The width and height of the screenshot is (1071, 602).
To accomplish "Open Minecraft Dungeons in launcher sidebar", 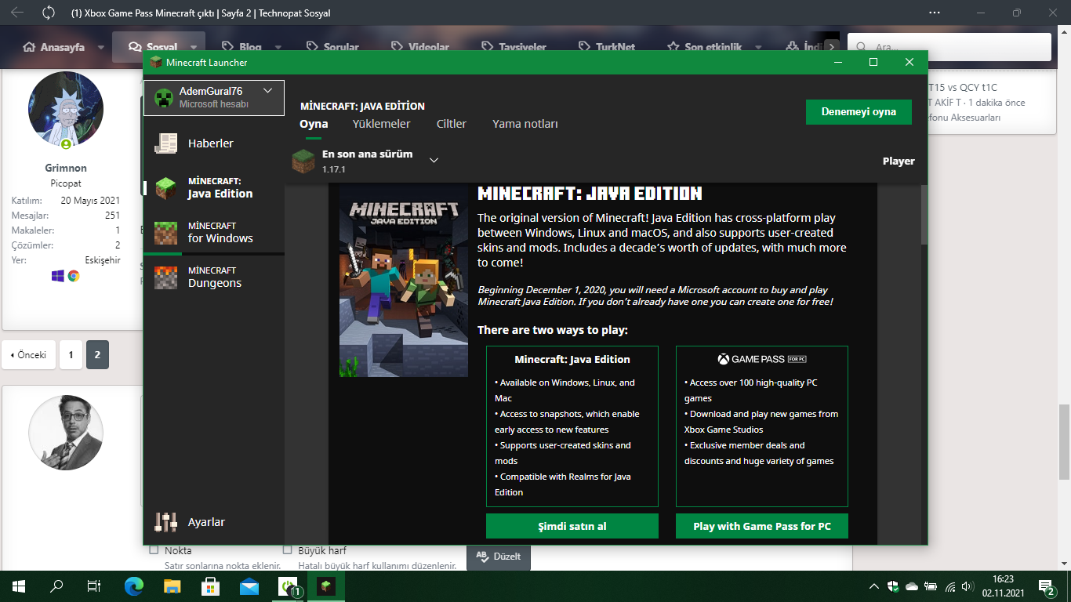I will (213, 277).
